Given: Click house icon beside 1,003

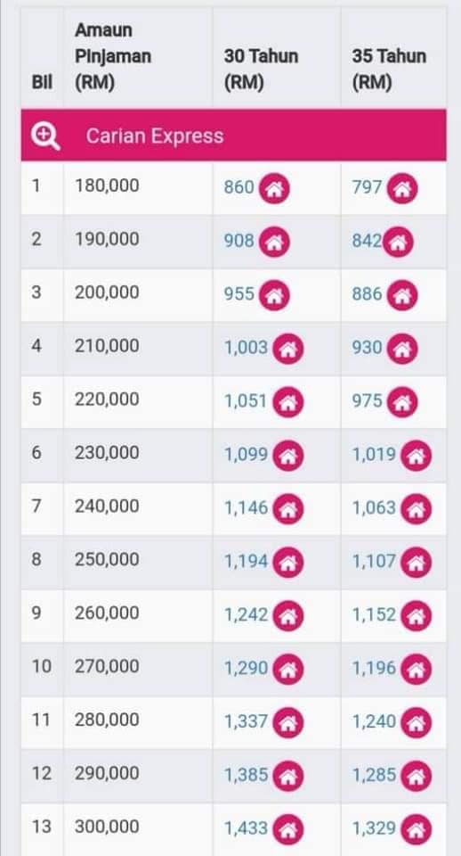Looking at the screenshot, I should click(x=287, y=349).
